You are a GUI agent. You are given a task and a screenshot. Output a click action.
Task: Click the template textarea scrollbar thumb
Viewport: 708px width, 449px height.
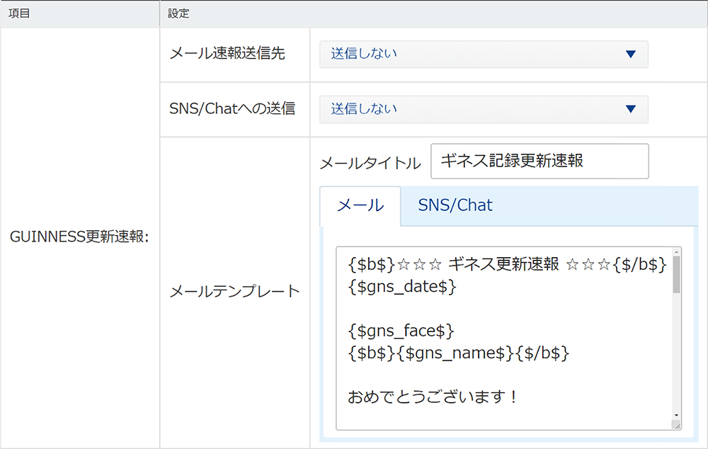[x=676, y=276]
